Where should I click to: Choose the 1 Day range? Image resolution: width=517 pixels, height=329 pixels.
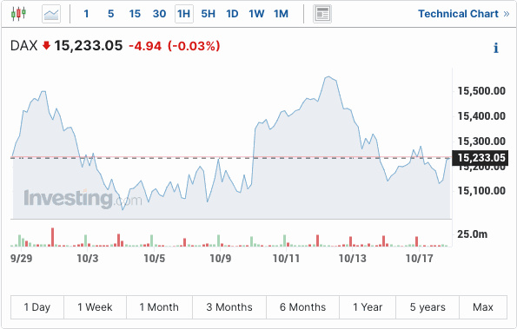tap(37, 307)
